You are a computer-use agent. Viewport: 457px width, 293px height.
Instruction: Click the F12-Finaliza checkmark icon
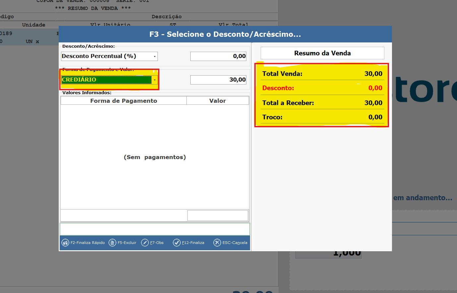coord(177,243)
